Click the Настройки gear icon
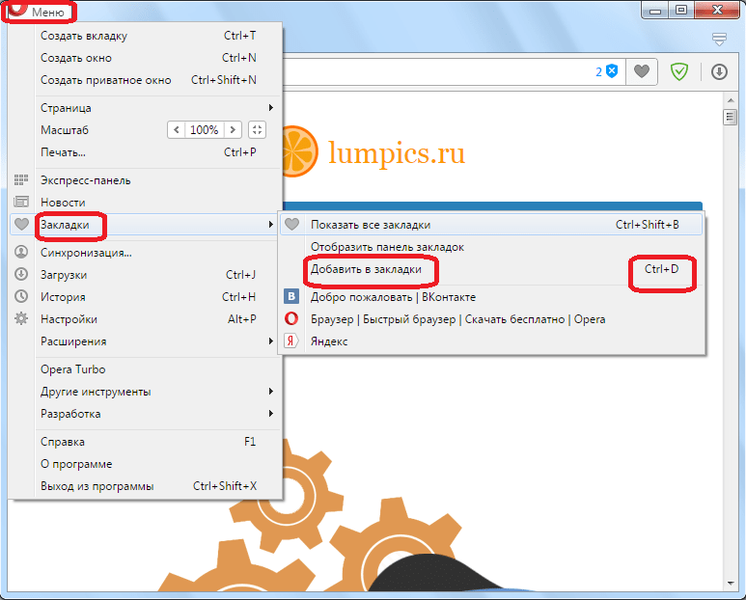This screenshot has width=746, height=600. point(21,318)
